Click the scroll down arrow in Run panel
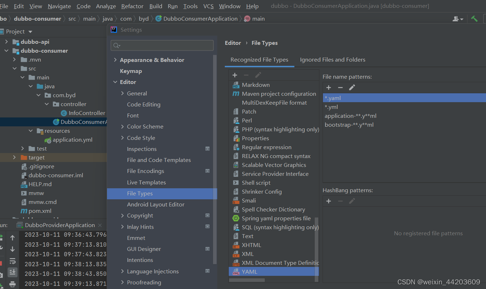486x289 pixels. pyautogui.click(x=12, y=249)
